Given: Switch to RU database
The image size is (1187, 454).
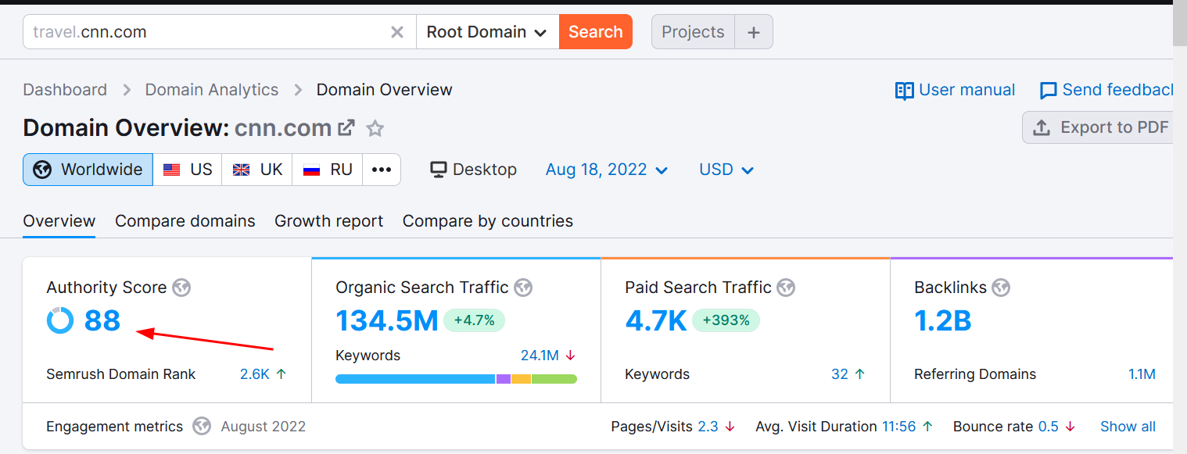Looking at the screenshot, I should (x=328, y=170).
